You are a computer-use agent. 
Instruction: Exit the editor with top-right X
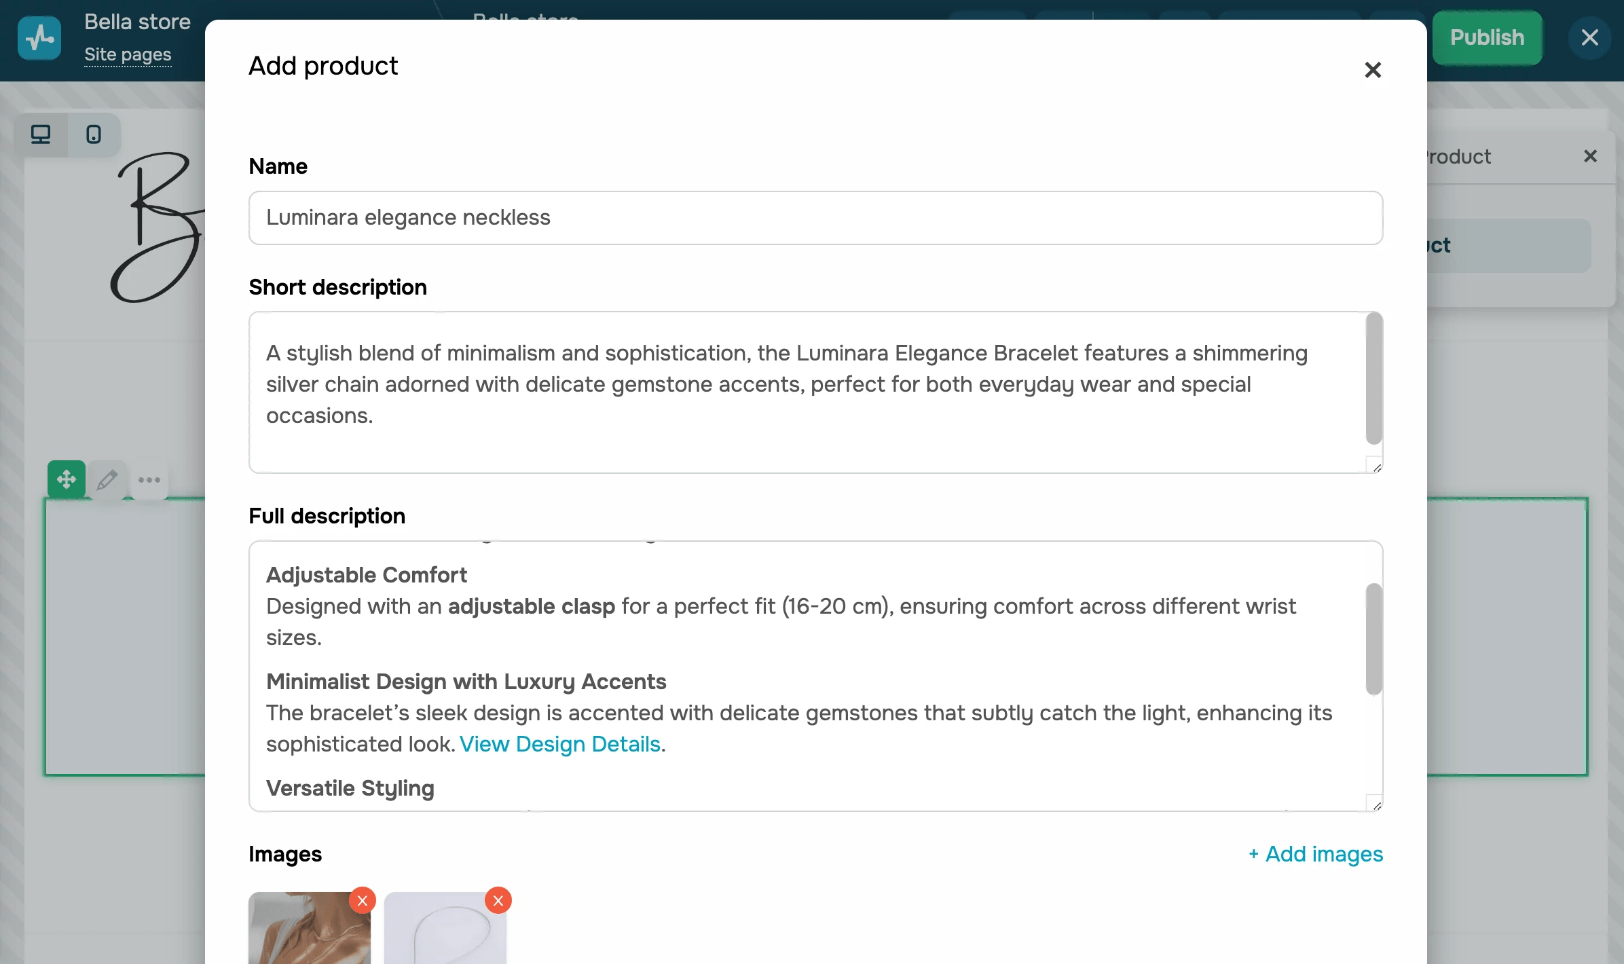coord(1589,38)
